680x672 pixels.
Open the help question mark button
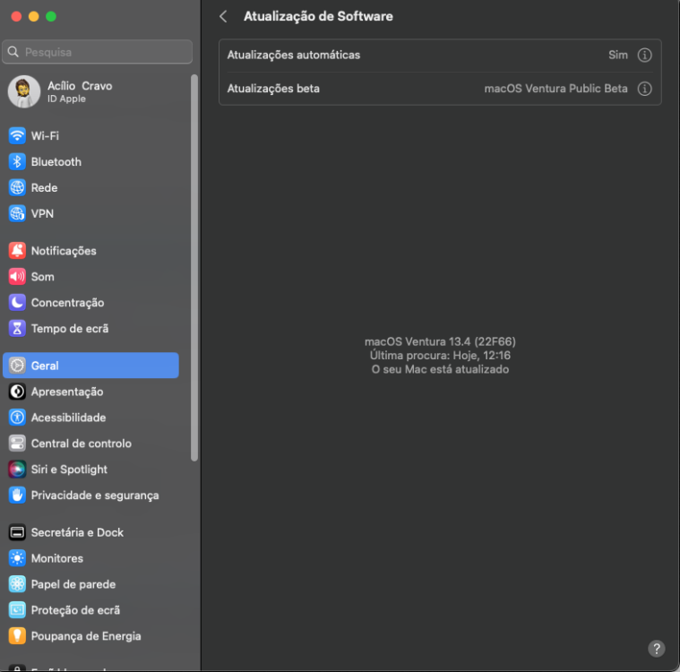(657, 649)
